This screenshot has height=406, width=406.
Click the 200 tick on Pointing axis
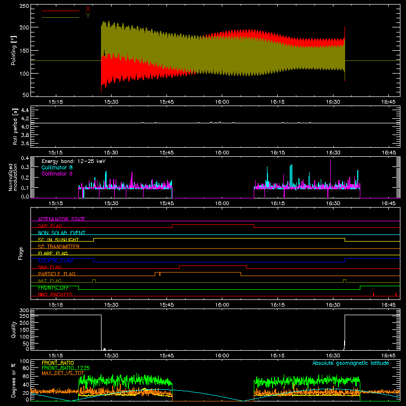[x=24, y=27]
